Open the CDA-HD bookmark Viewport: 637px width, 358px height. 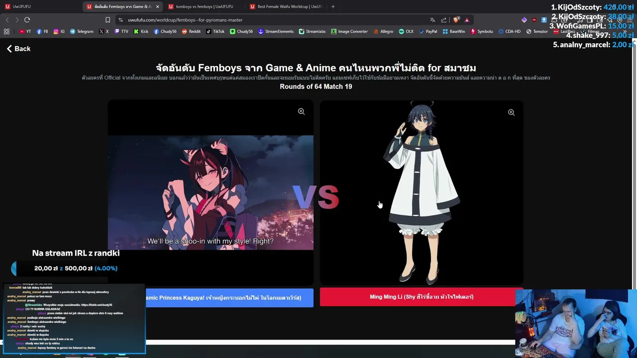509,31
